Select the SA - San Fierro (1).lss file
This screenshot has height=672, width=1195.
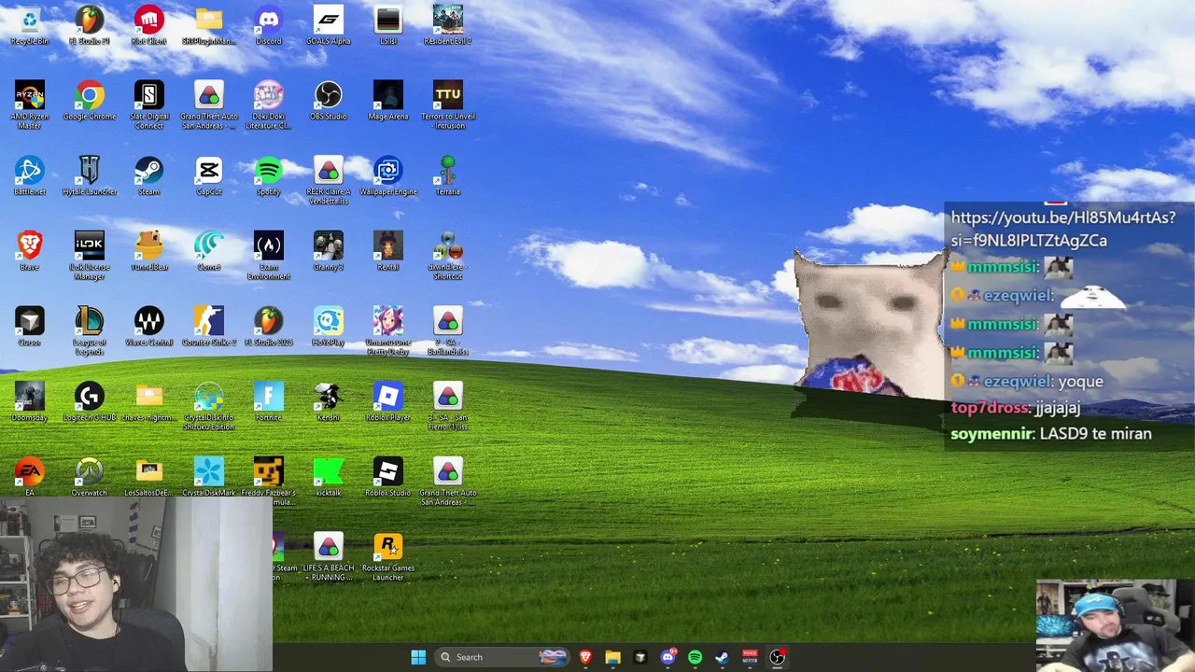(448, 406)
